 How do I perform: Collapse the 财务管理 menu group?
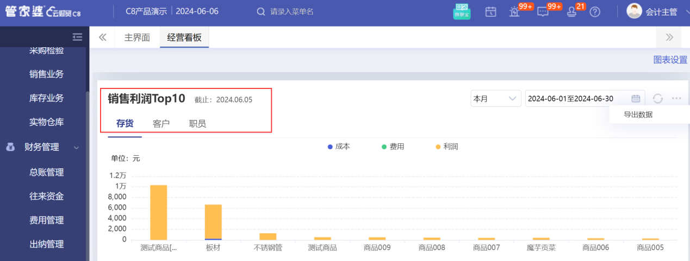click(76, 147)
